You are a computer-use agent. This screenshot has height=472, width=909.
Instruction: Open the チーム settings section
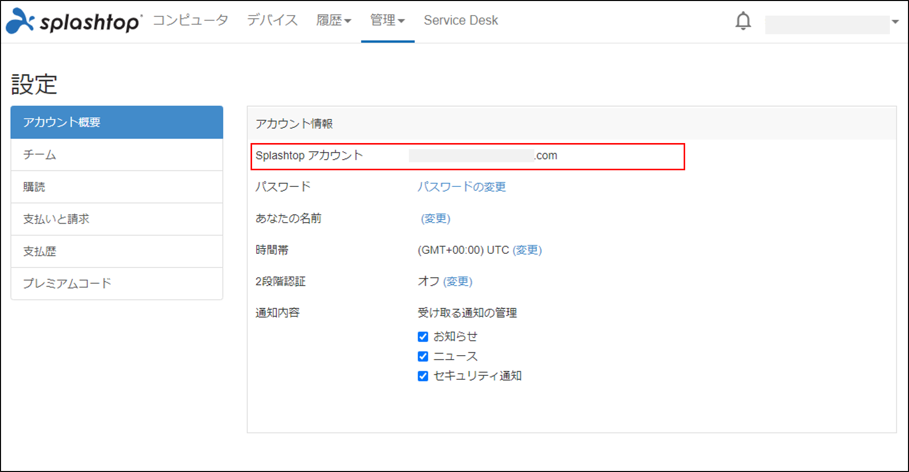coord(116,155)
